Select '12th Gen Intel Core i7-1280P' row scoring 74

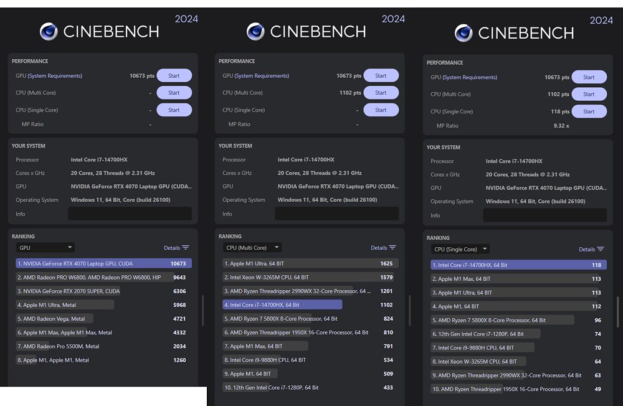(519, 334)
